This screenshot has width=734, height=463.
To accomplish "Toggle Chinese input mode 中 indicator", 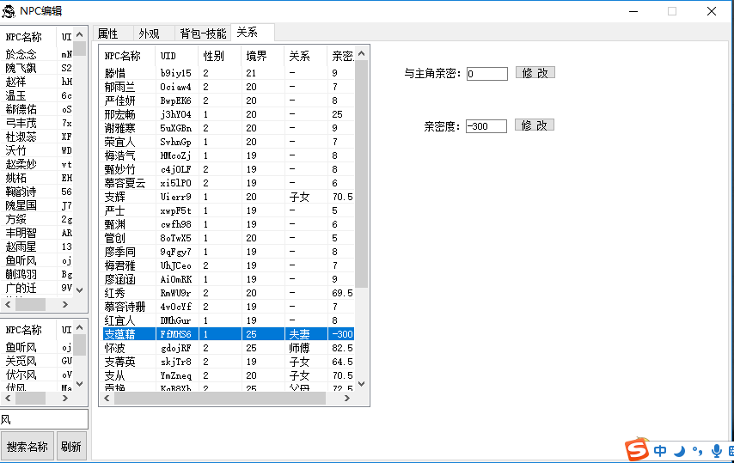I will 660,451.
